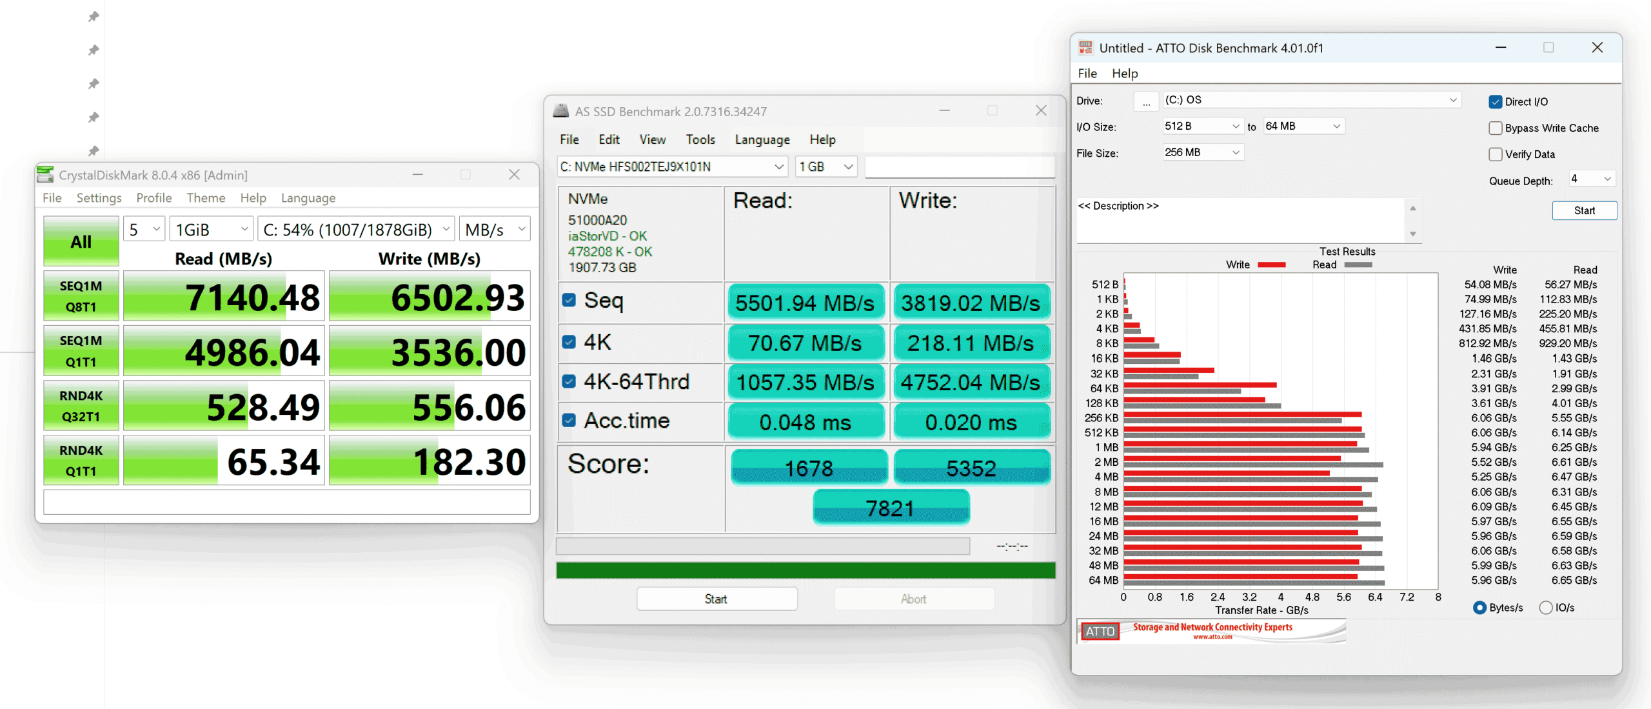Open the 1GiB test size dropdown
Image resolution: width=1651 pixels, height=709 pixels.
pos(212,230)
